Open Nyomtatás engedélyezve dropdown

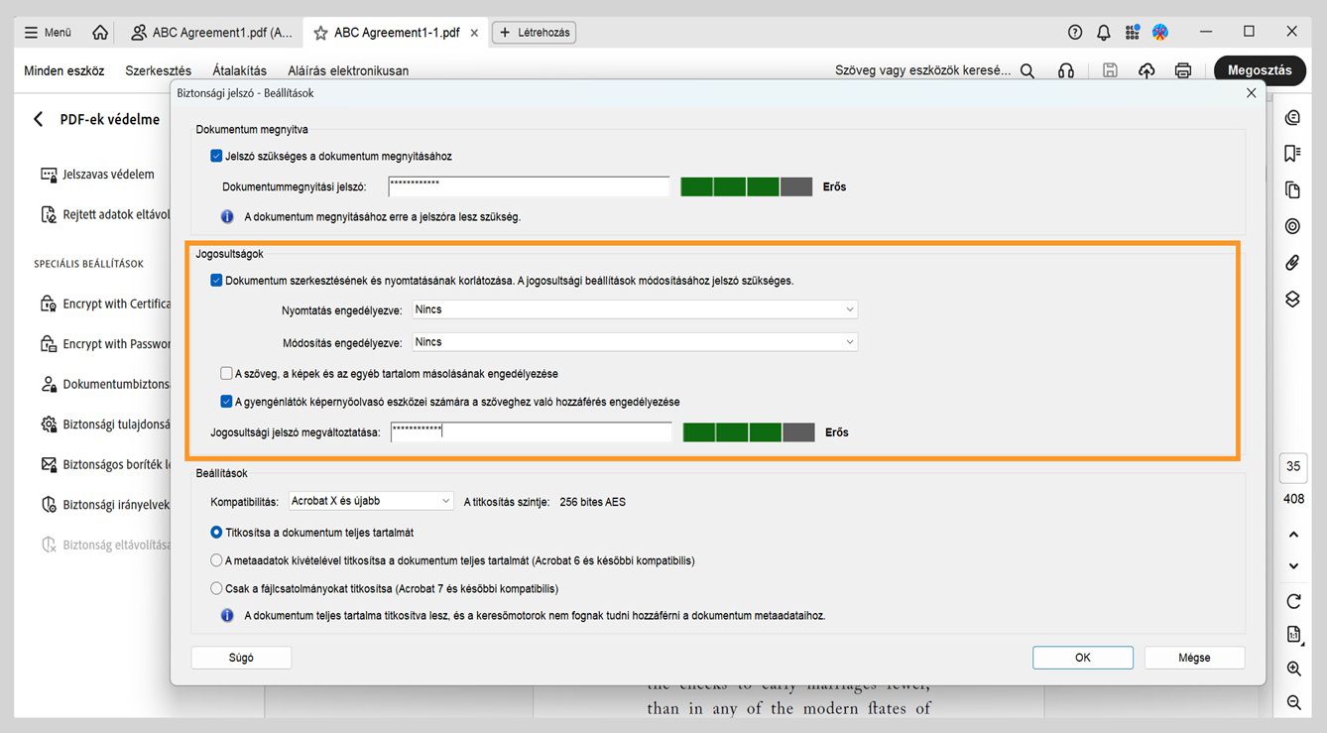click(635, 309)
